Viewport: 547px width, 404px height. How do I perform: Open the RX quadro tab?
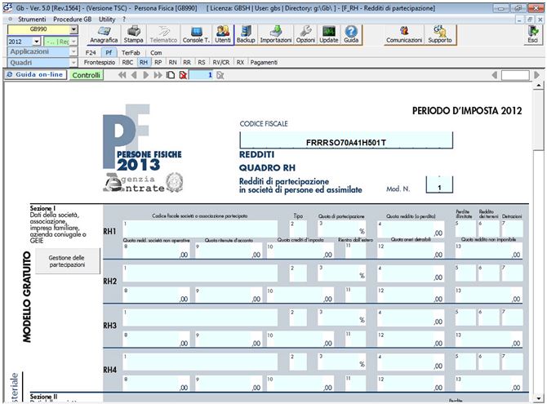point(240,63)
